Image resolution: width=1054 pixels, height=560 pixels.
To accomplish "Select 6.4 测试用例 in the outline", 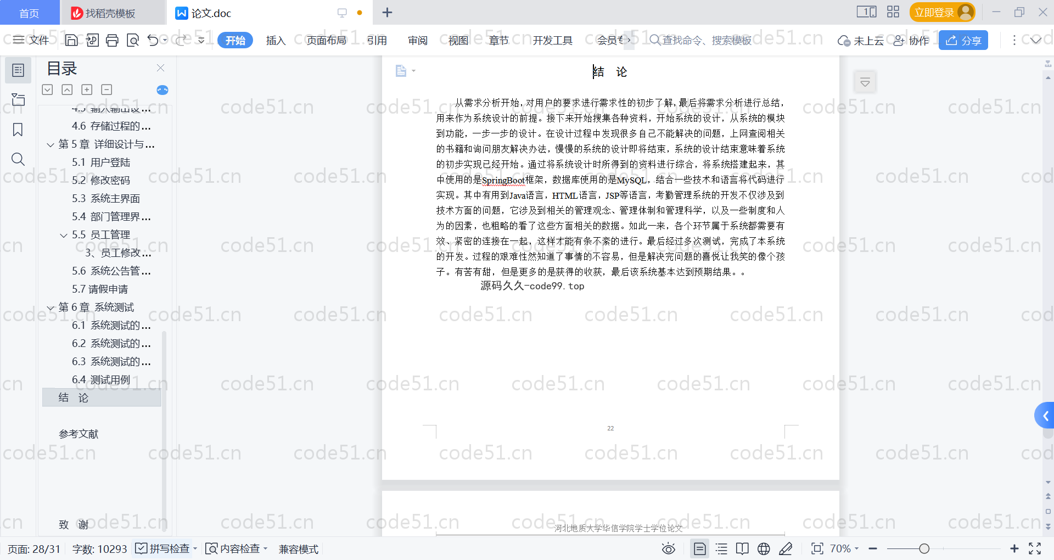I will tap(101, 379).
